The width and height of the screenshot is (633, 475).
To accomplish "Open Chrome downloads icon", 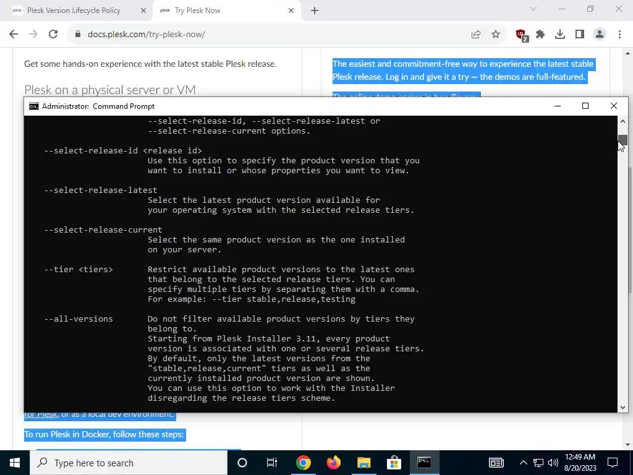I will (560, 35).
